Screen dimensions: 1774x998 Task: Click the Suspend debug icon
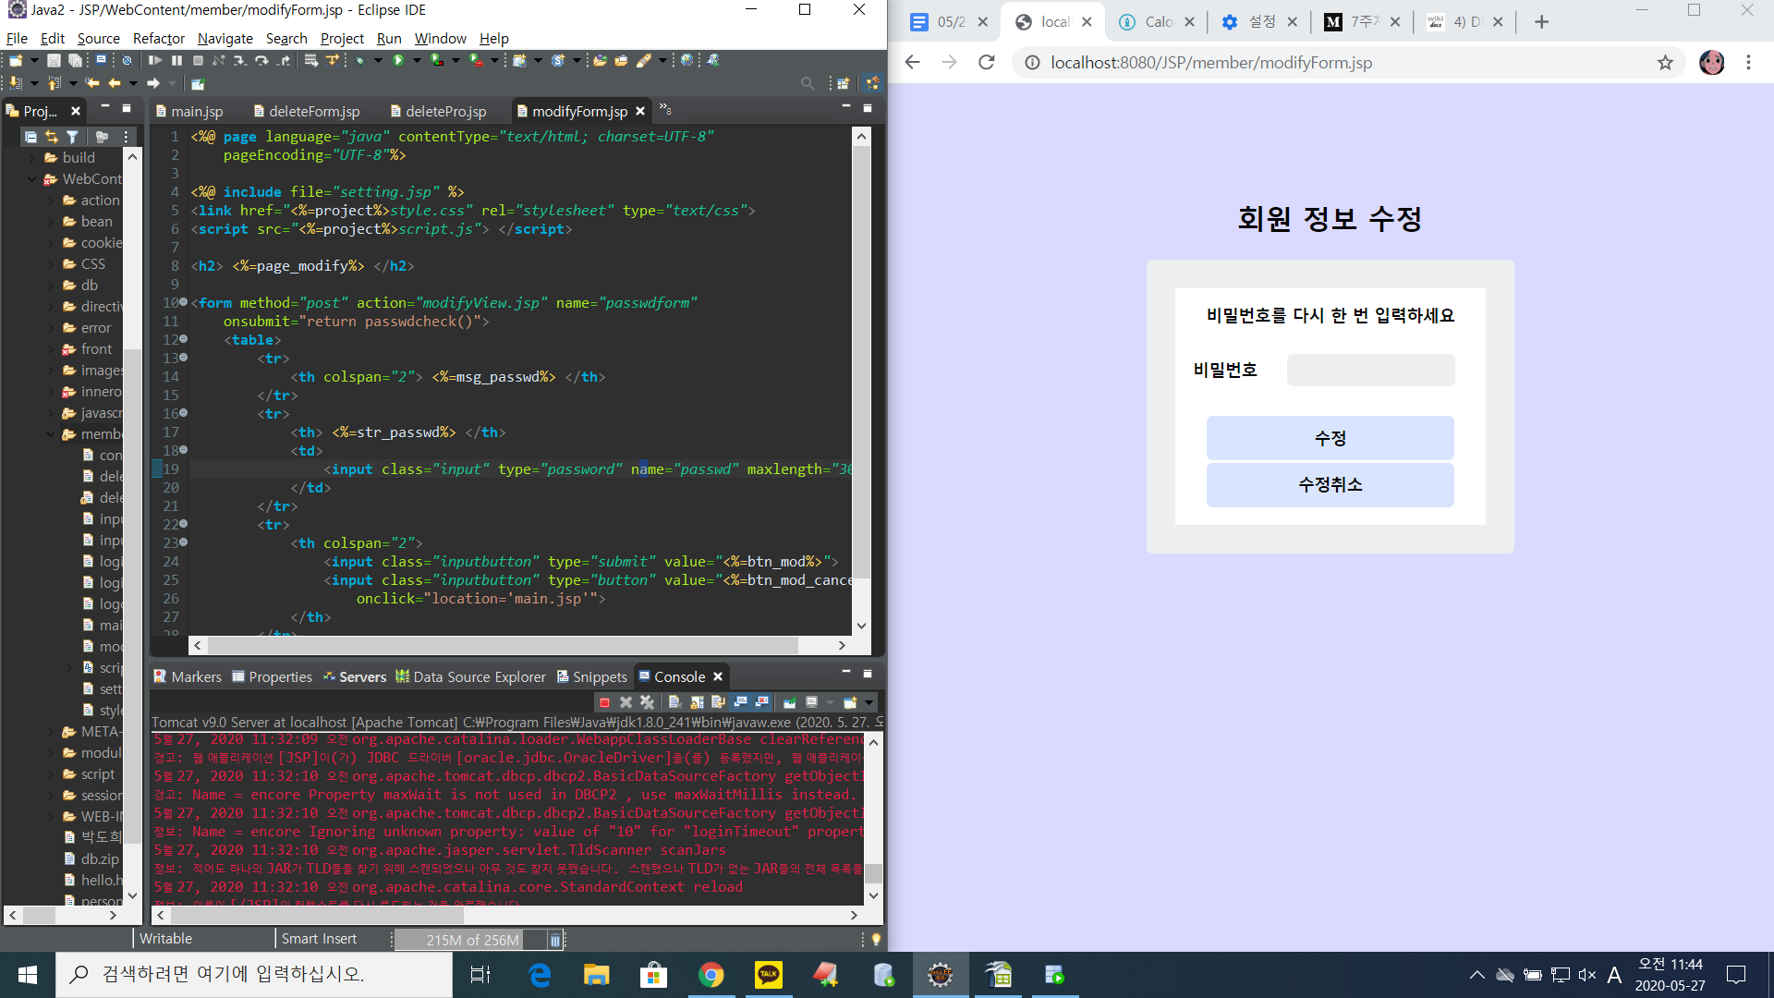176,60
